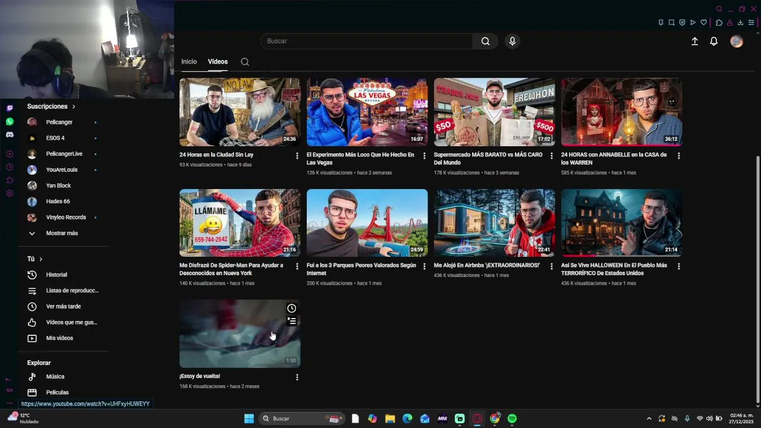Viewport: 761px width, 428px height.
Task: Open sidebar extensions cube icon
Action: (10, 180)
